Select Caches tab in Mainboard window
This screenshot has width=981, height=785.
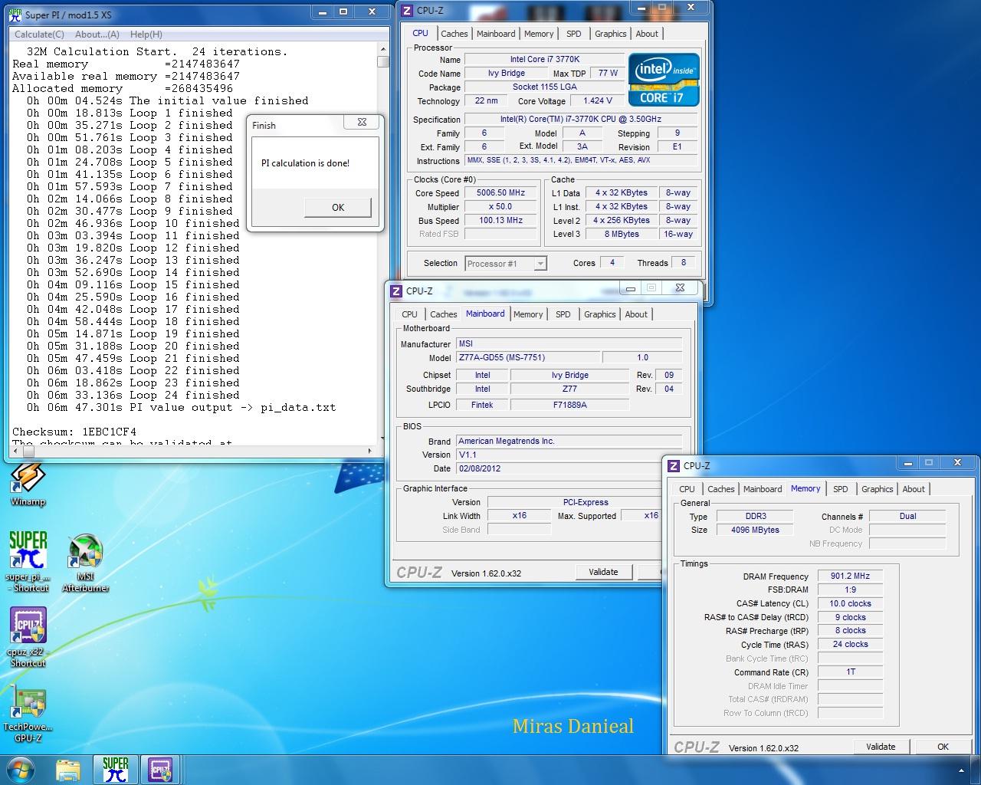coord(443,314)
